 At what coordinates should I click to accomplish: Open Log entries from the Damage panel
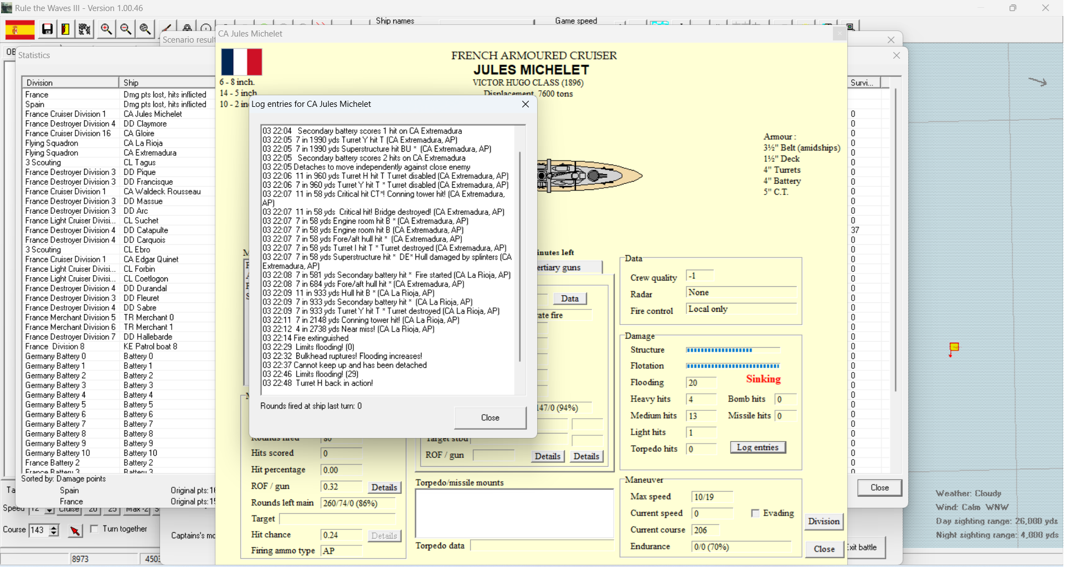(x=758, y=447)
